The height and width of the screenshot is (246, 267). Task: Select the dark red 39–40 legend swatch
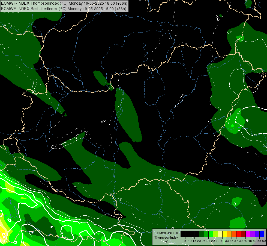point(243,234)
